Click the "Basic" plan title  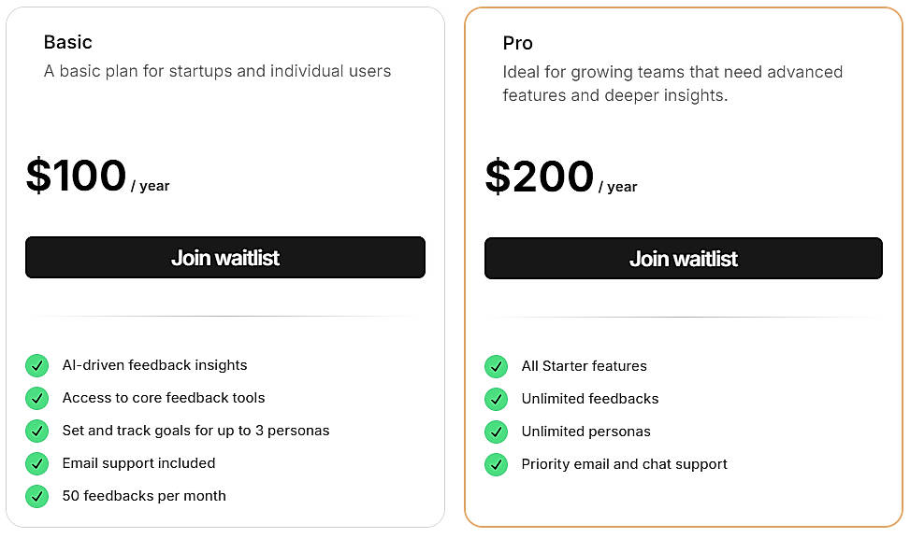point(67,42)
